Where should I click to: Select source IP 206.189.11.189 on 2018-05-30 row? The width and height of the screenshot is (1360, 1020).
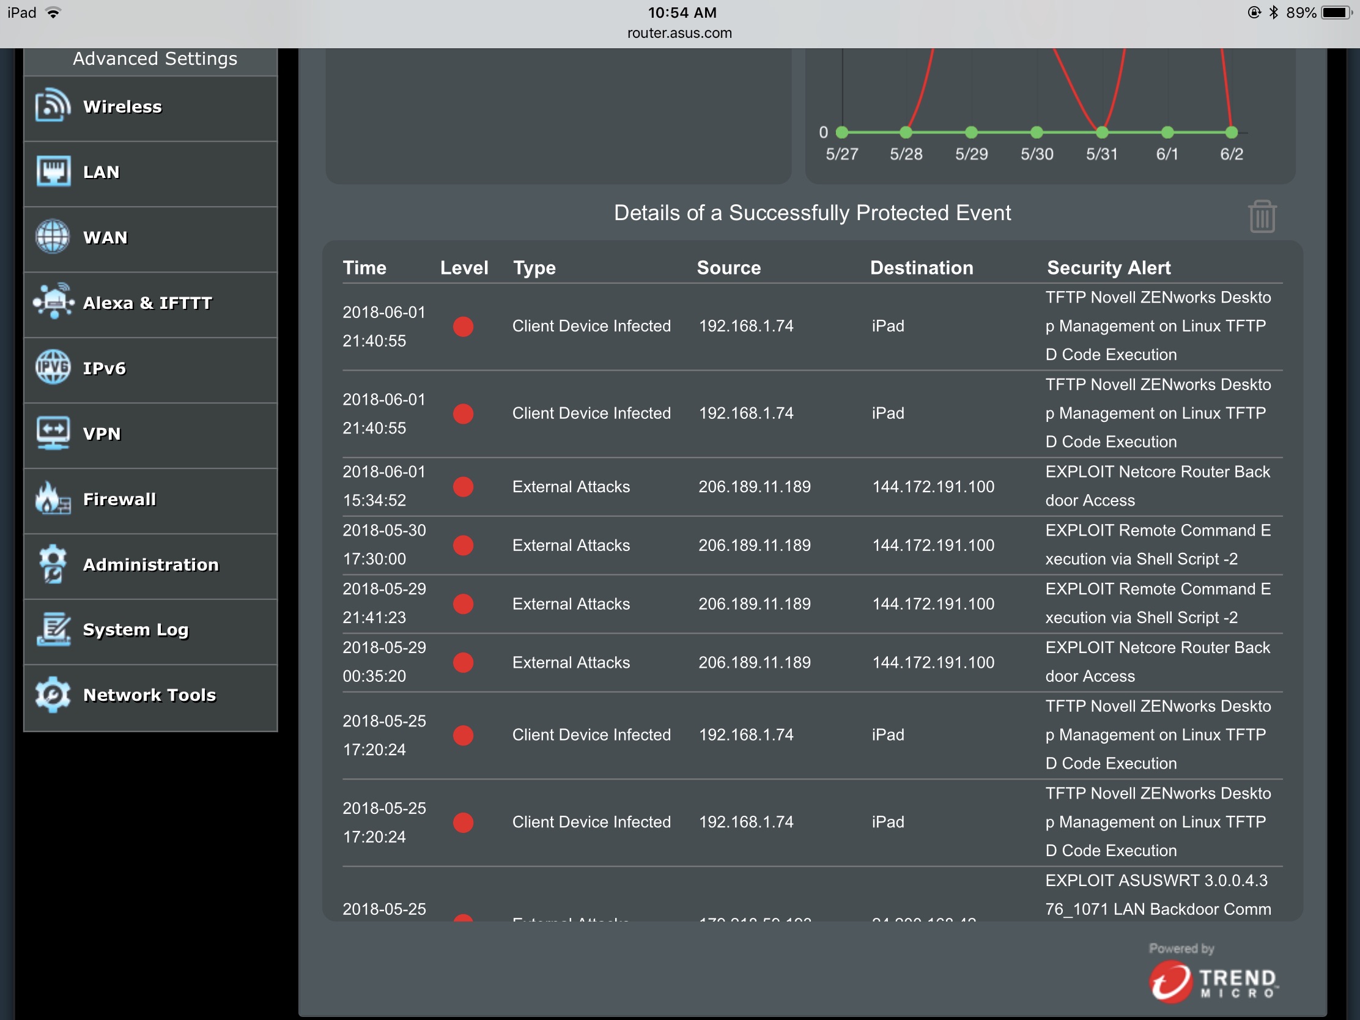[x=755, y=545]
